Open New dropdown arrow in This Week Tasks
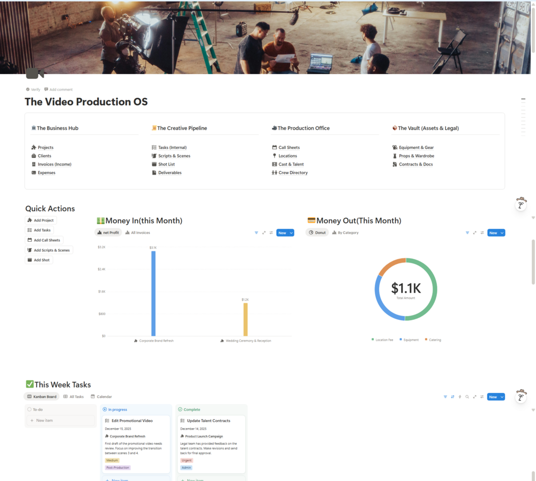The image size is (536, 481). (x=502, y=397)
